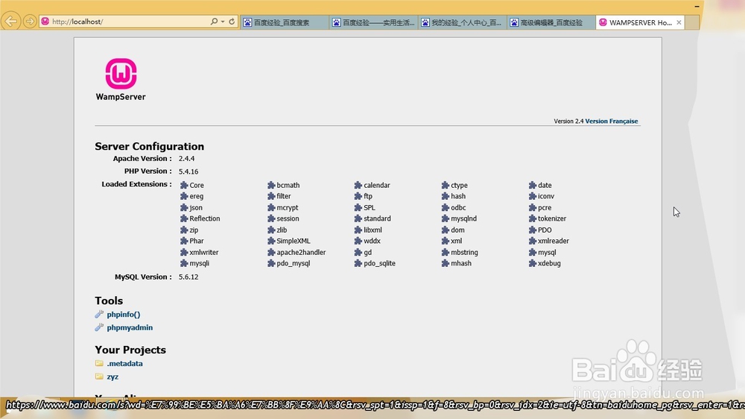The width and height of the screenshot is (745, 419).
Task: Click the browser back arrow button
Action: point(11,22)
